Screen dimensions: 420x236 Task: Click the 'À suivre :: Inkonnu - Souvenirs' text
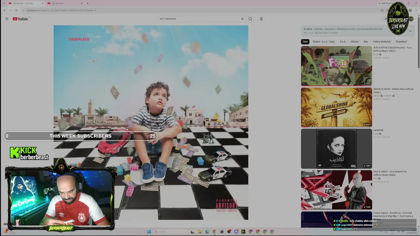pos(343,29)
